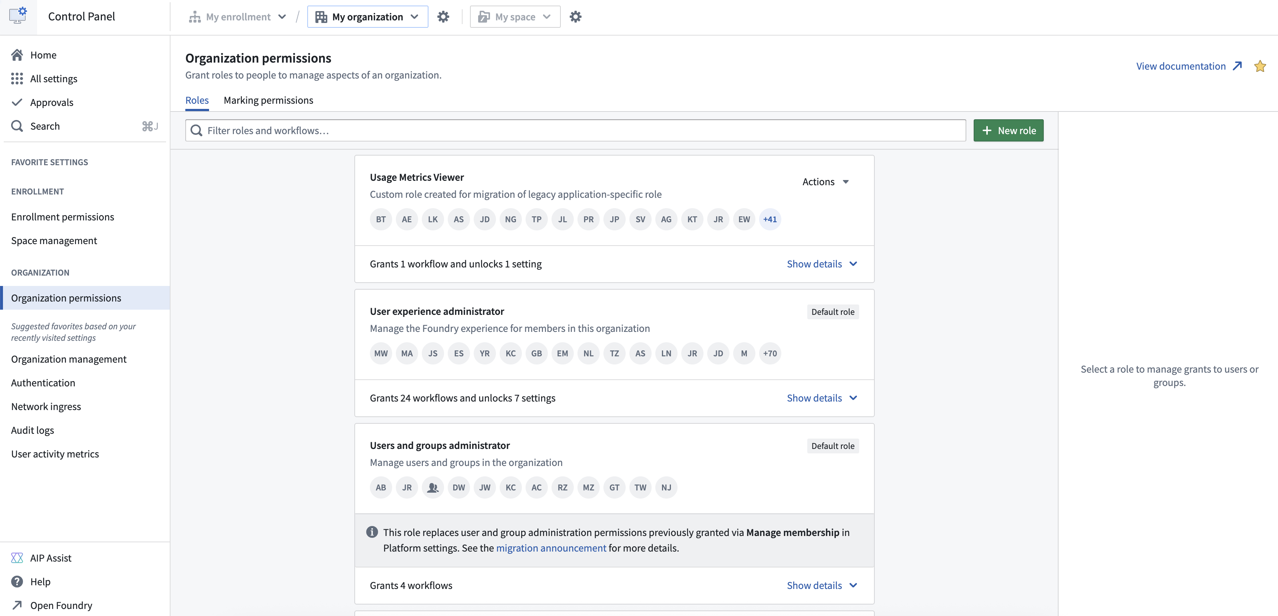
Task: Click the +41 more members badge
Action: 770,219
